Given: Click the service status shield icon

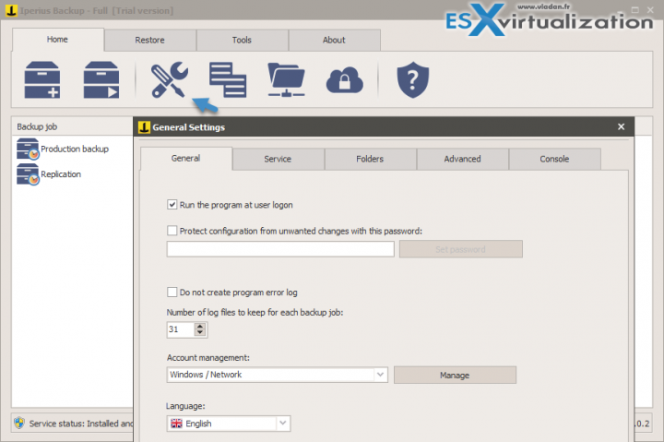Looking at the screenshot, I should [19, 423].
